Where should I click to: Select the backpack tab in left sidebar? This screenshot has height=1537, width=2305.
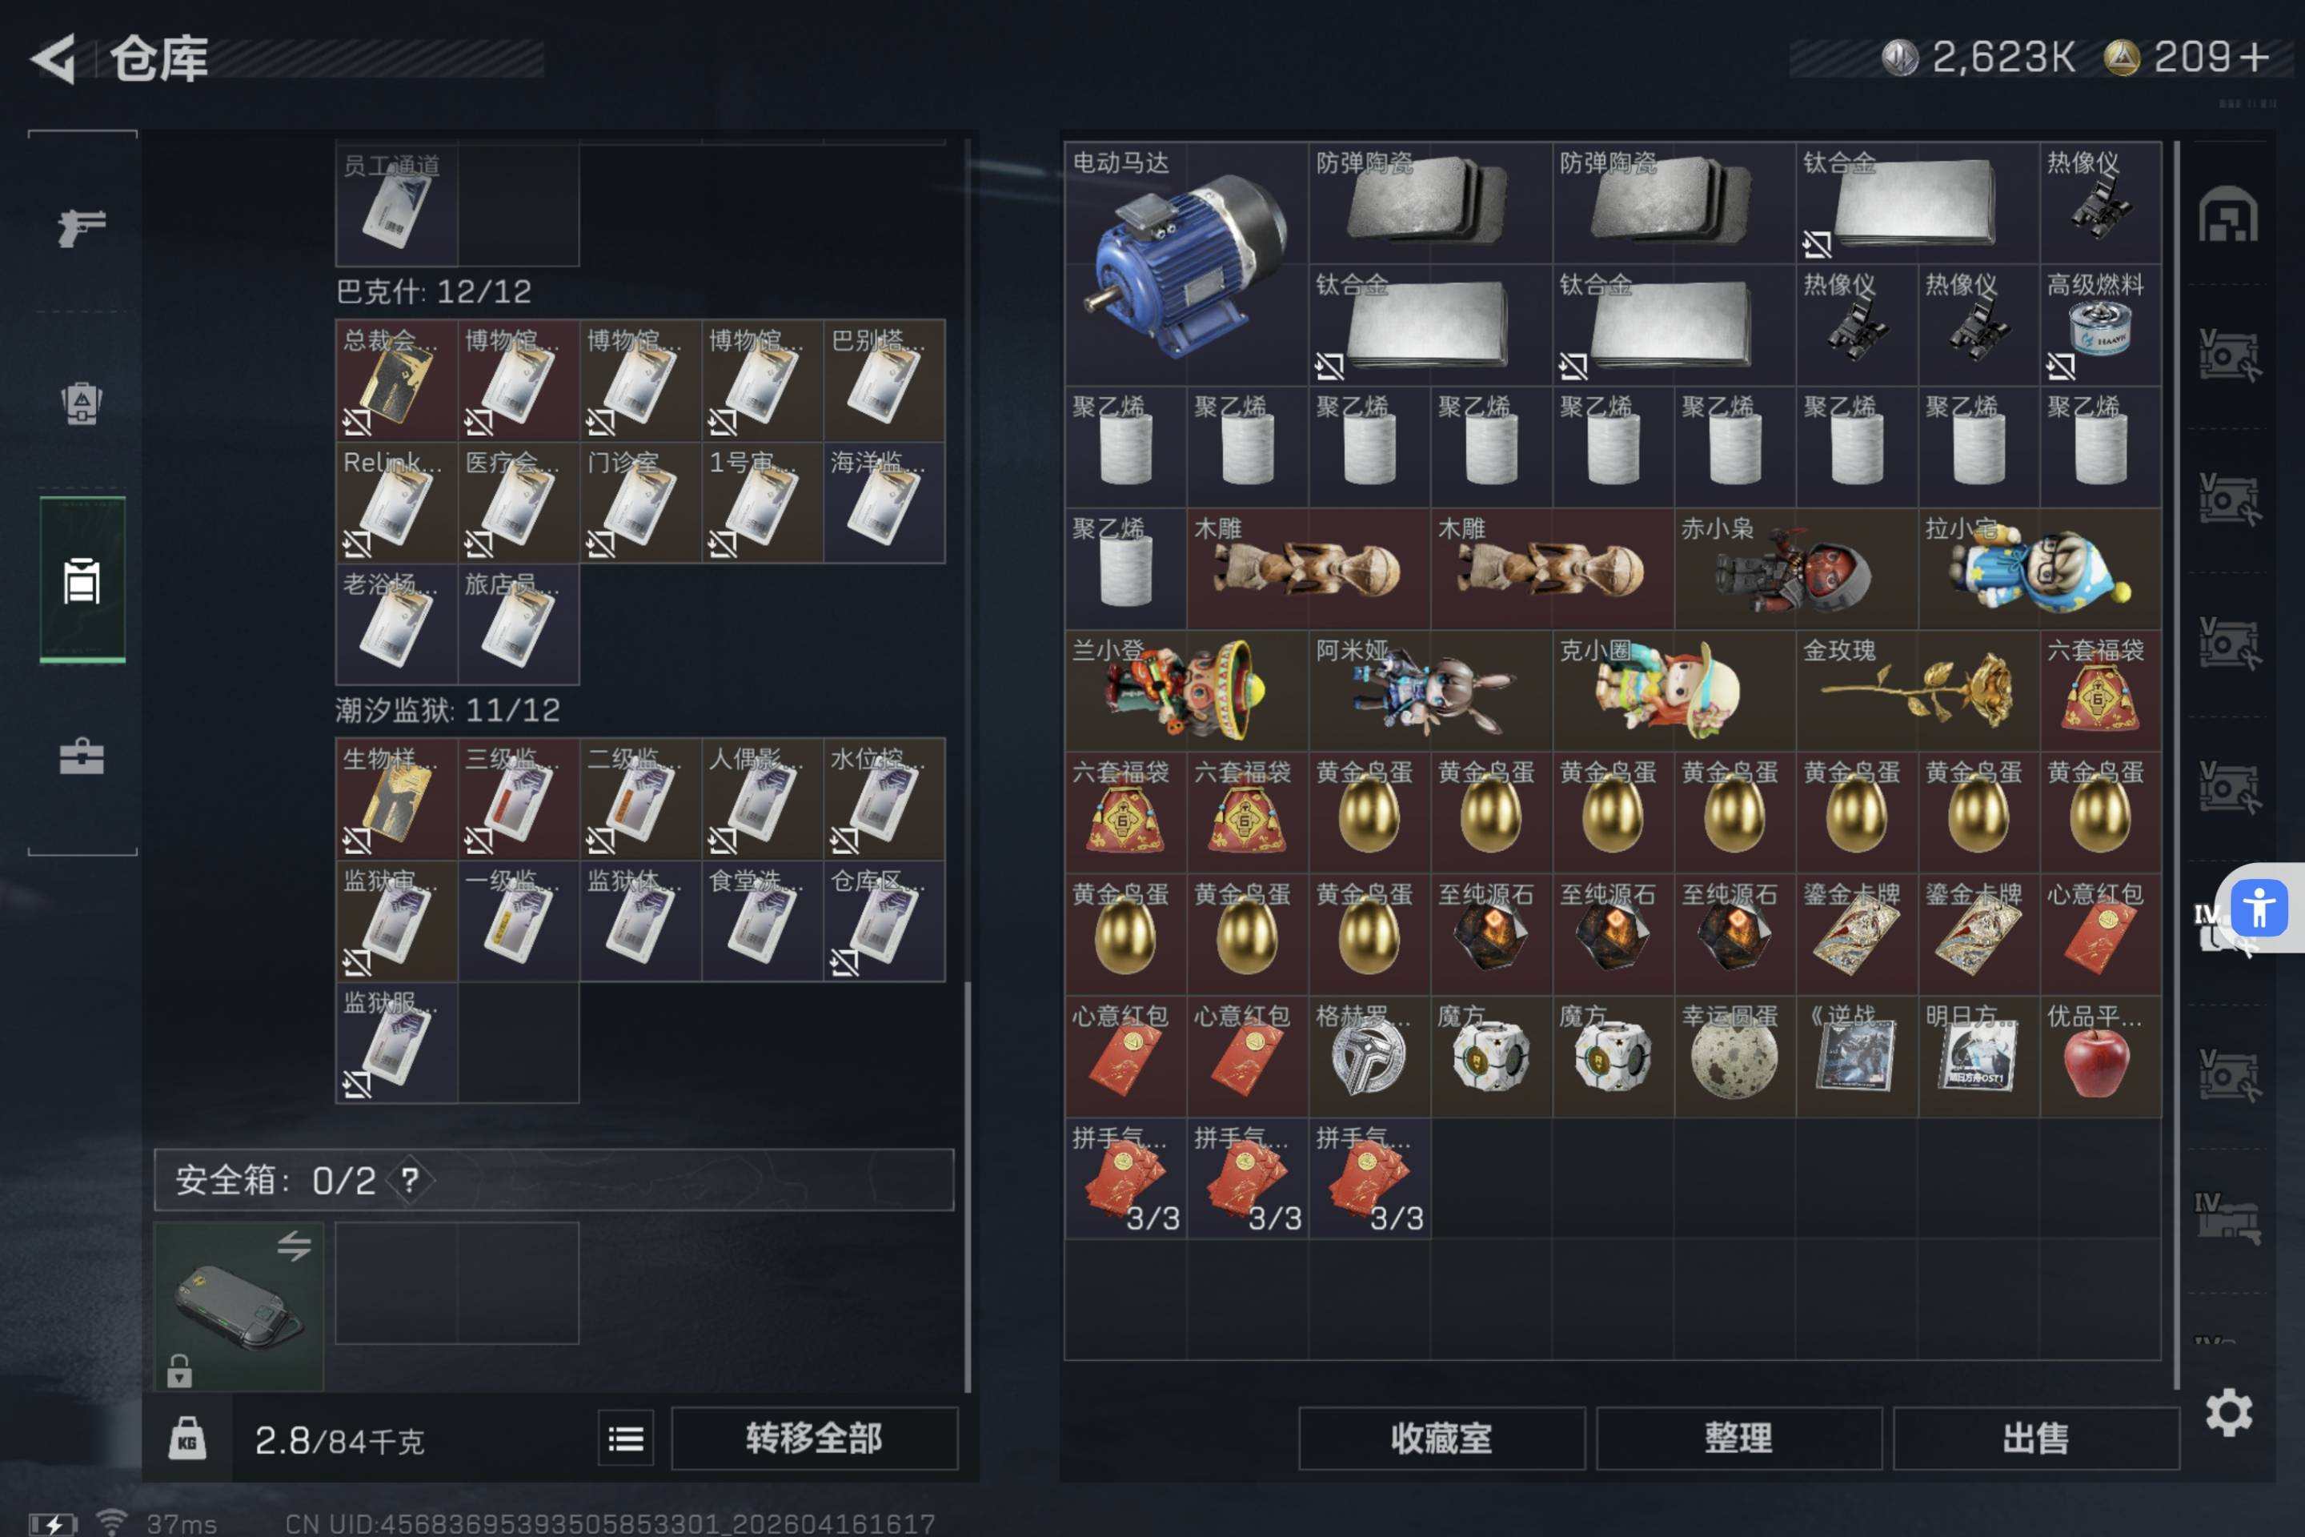[x=82, y=402]
